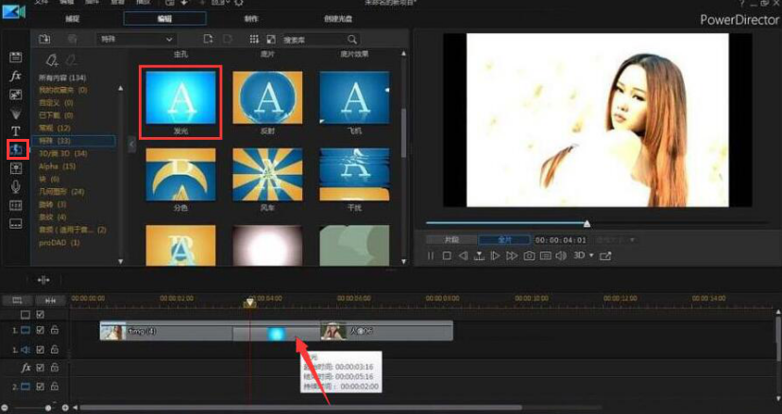Lock the audio track 1
The height and width of the screenshot is (414, 782).
[x=55, y=349]
